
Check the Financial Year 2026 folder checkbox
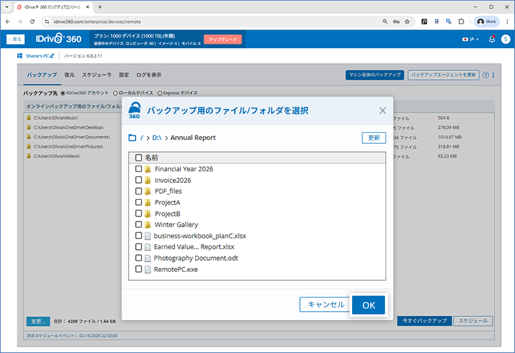[x=138, y=169]
